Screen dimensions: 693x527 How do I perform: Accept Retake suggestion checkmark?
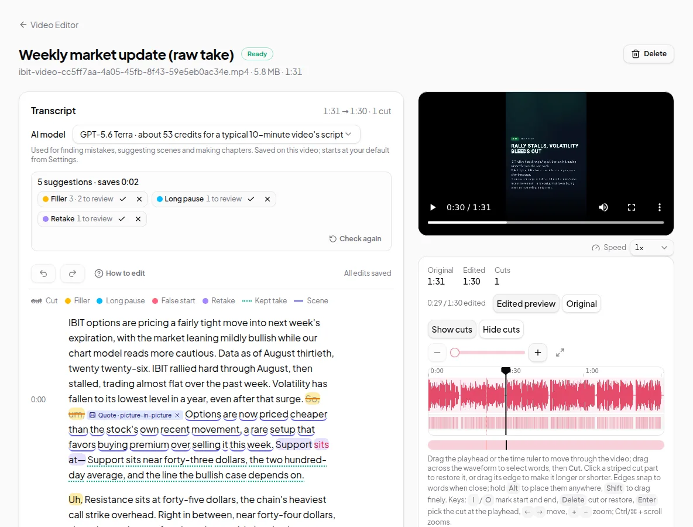tap(122, 219)
